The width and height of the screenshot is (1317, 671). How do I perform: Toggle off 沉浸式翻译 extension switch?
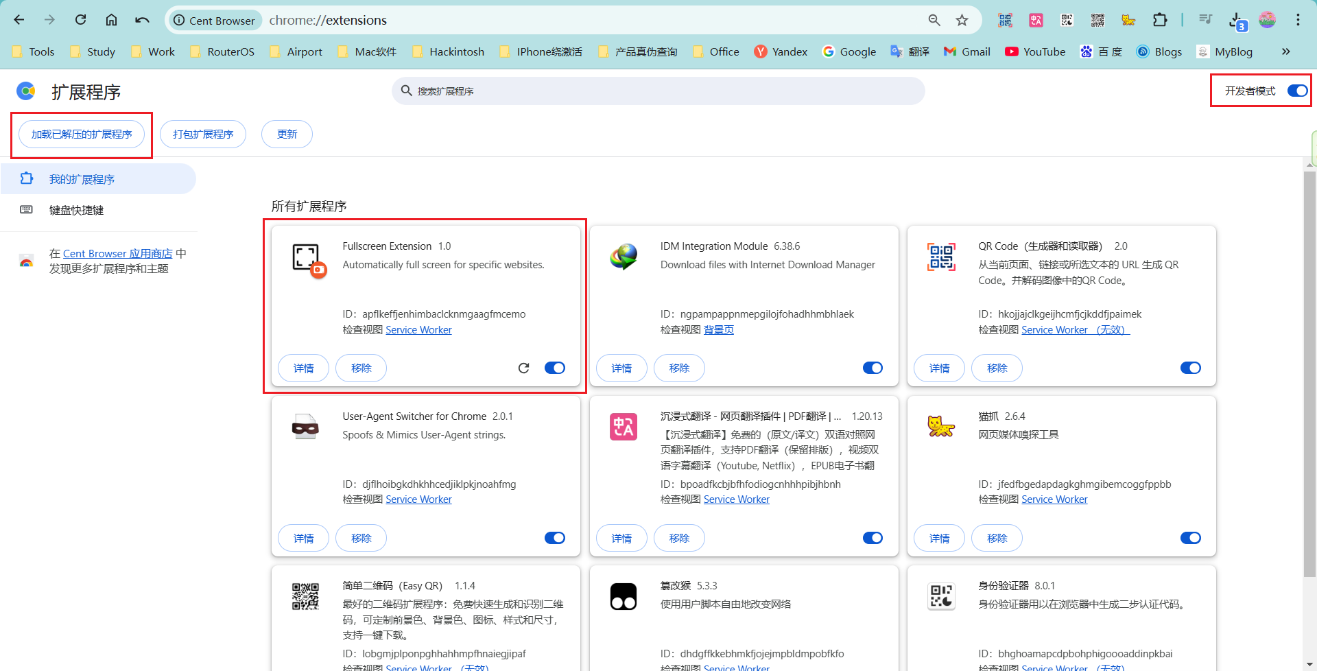[873, 538]
